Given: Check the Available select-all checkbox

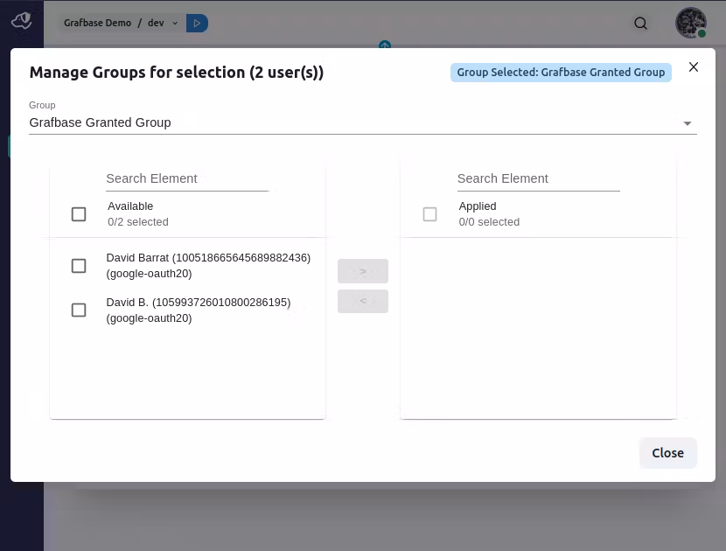Looking at the screenshot, I should click(x=79, y=214).
